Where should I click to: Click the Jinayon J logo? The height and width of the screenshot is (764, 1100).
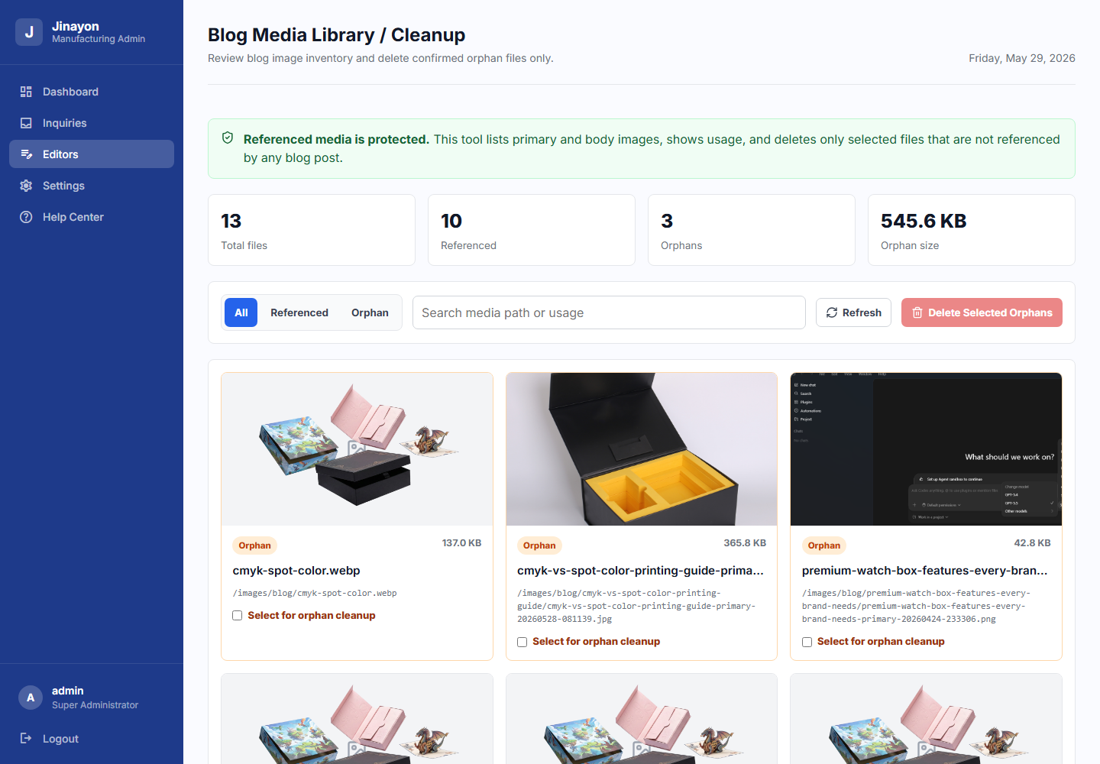click(29, 32)
